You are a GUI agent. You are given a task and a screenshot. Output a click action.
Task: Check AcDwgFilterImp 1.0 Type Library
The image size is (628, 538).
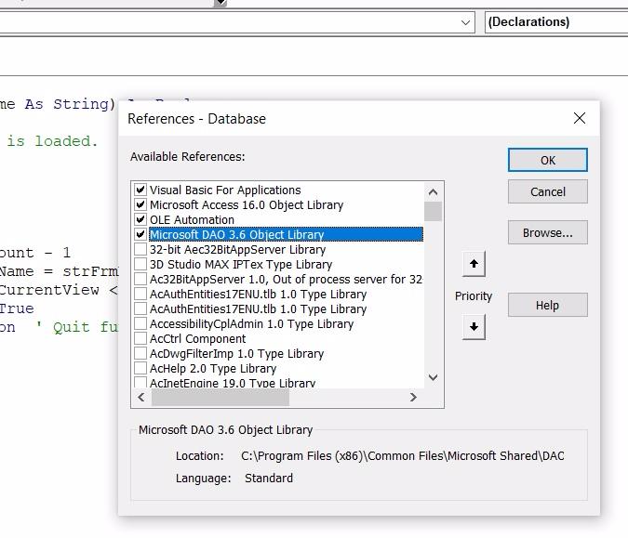click(140, 353)
